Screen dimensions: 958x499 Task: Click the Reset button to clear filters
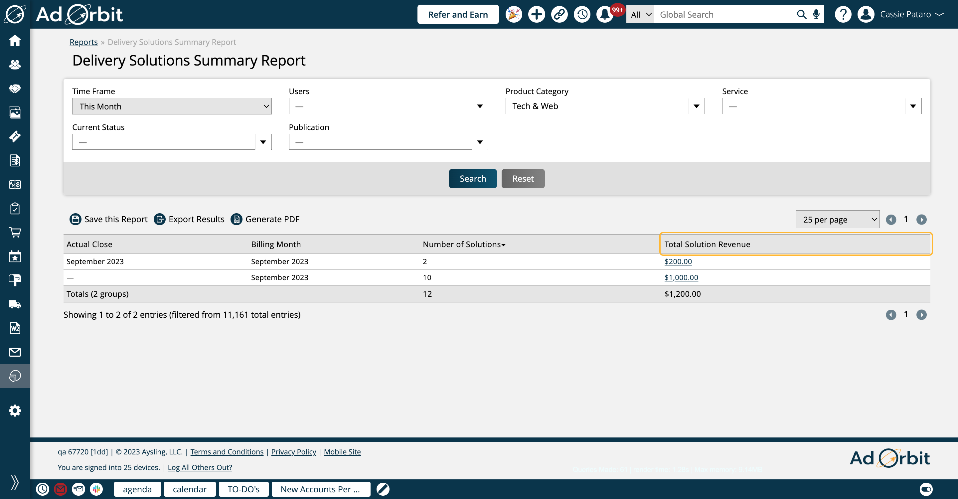[x=522, y=179]
